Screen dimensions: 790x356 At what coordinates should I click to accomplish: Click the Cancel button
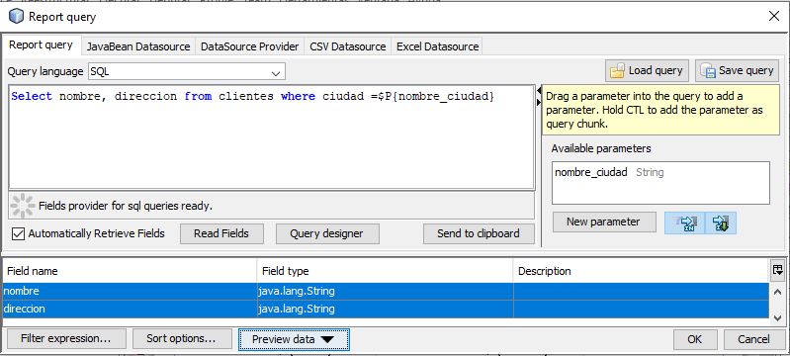[x=753, y=339]
